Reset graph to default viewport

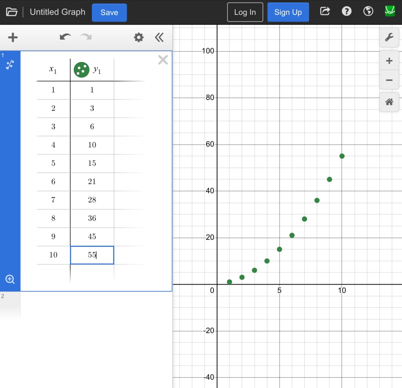389,102
